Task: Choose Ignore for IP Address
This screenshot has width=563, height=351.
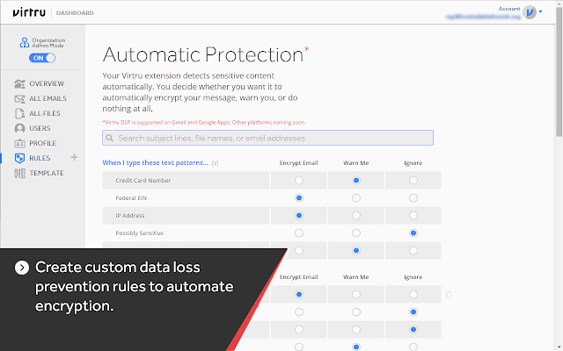Action: click(x=413, y=215)
